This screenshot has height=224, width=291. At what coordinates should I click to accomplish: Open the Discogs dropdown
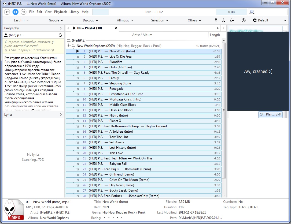coord(90,20)
